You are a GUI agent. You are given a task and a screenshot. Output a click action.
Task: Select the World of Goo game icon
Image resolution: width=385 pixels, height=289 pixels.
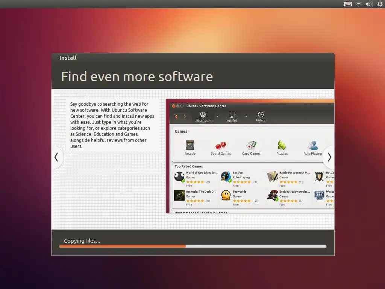(179, 177)
